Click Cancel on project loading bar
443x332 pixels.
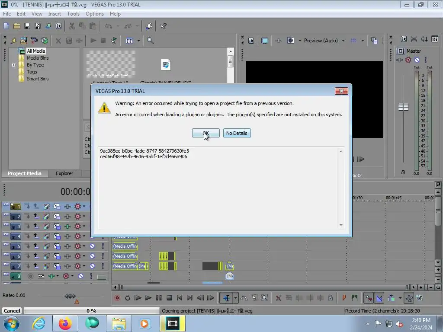point(12,311)
